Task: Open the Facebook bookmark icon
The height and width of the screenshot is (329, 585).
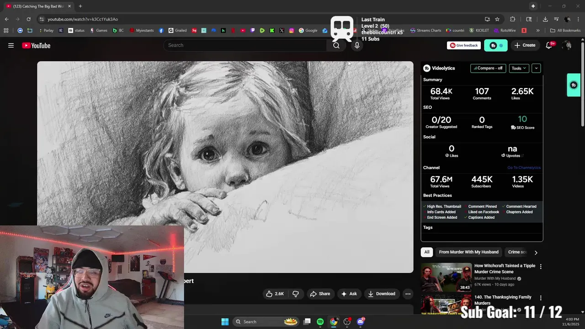Action: pyautogui.click(x=161, y=31)
